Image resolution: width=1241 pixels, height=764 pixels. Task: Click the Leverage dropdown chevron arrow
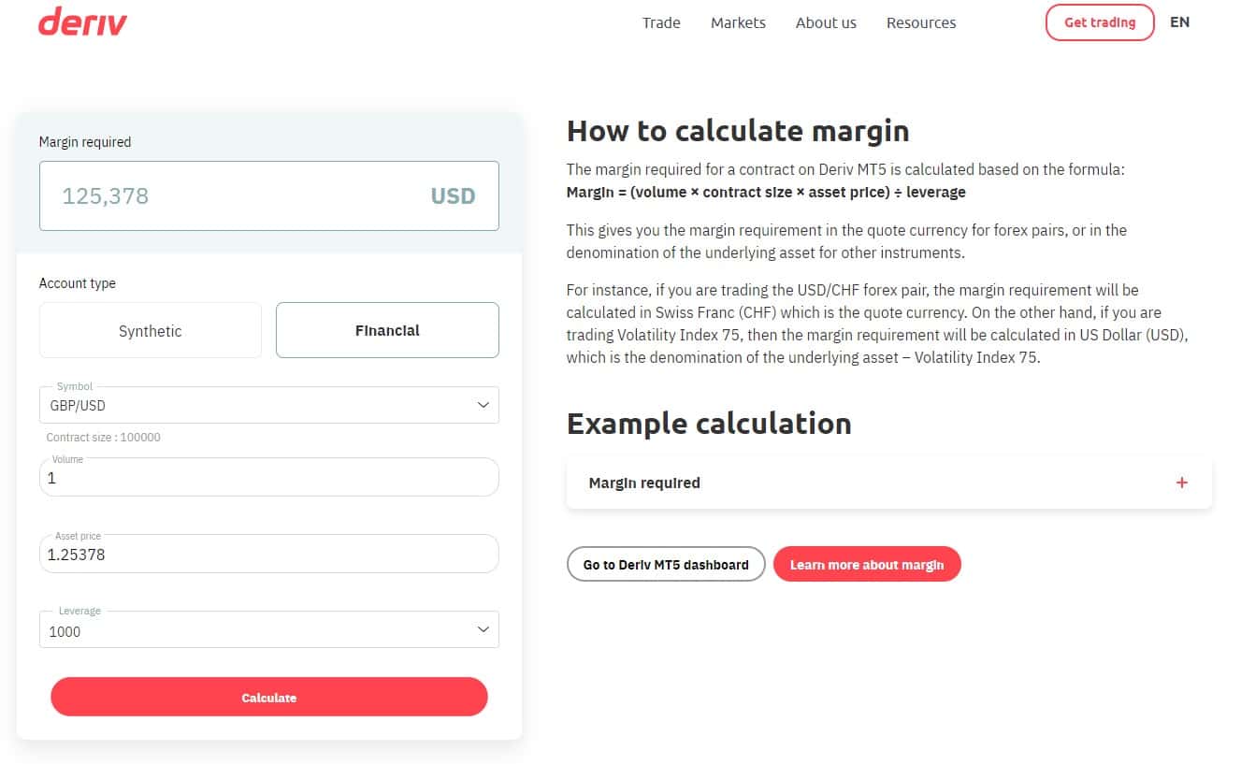(x=483, y=629)
